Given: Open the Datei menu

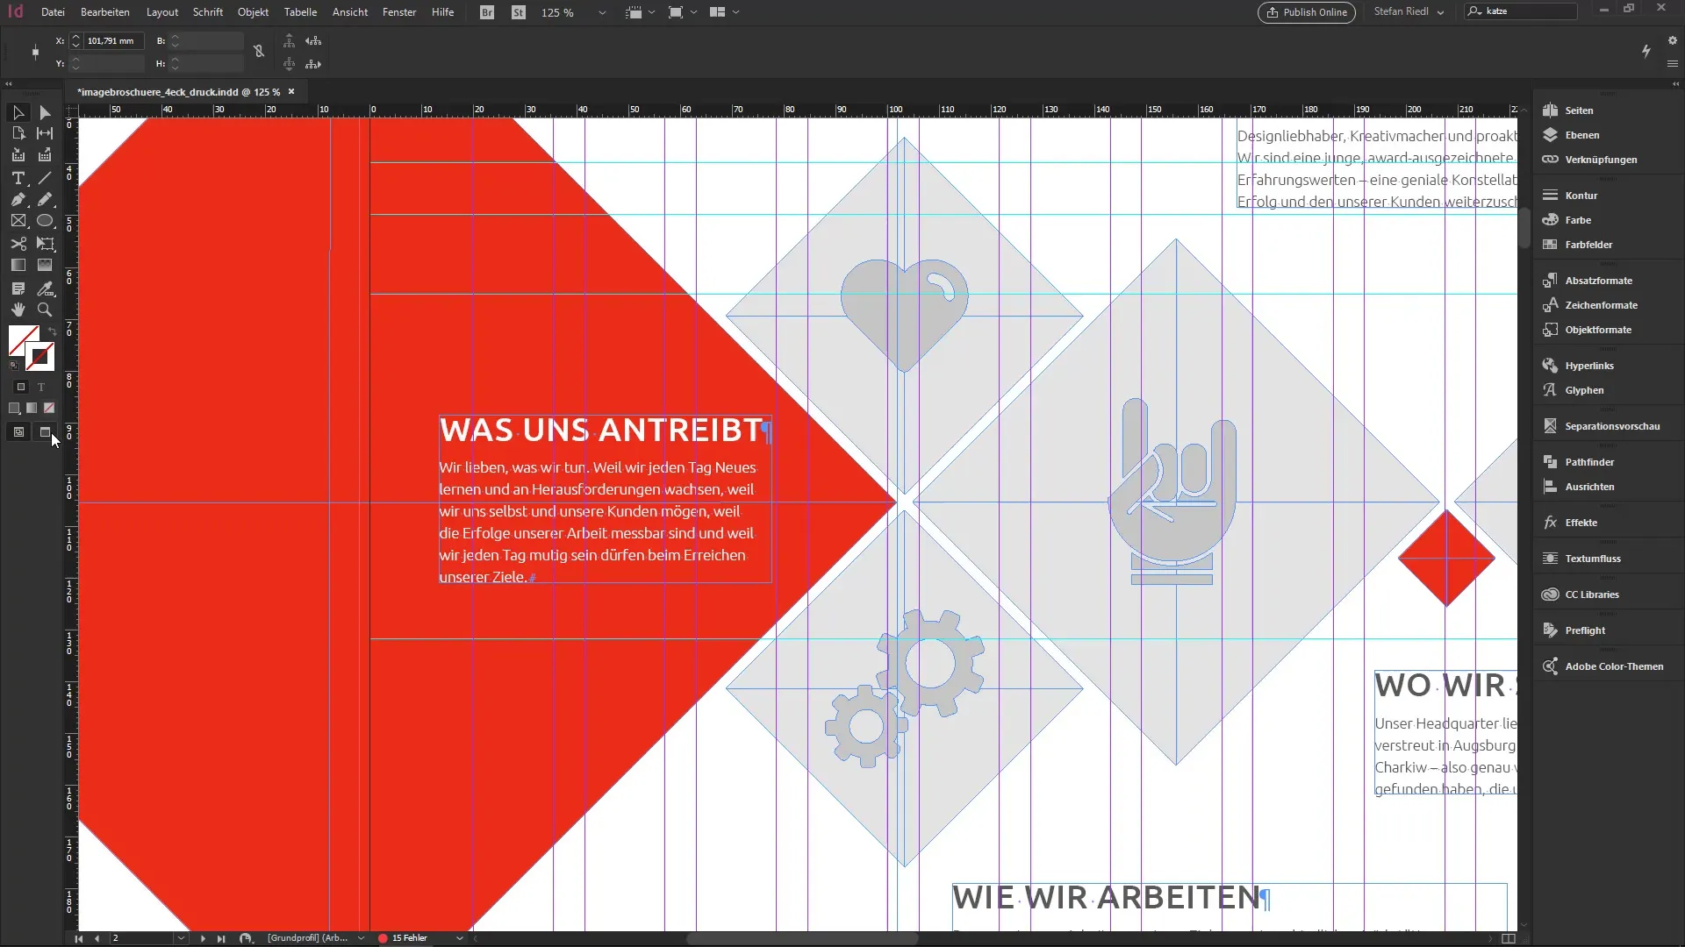Looking at the screenshot, I should pos(53,12).
